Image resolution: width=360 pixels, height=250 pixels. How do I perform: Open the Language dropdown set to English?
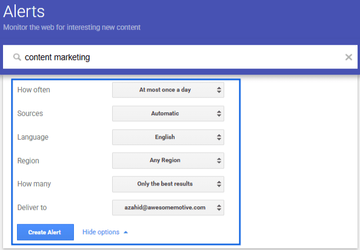click(168, 137)
